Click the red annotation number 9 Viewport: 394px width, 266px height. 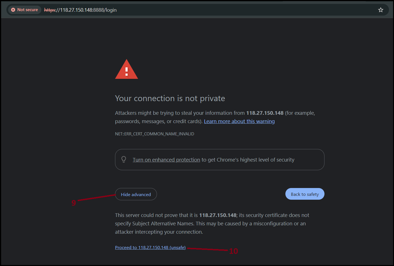(74, 203)
